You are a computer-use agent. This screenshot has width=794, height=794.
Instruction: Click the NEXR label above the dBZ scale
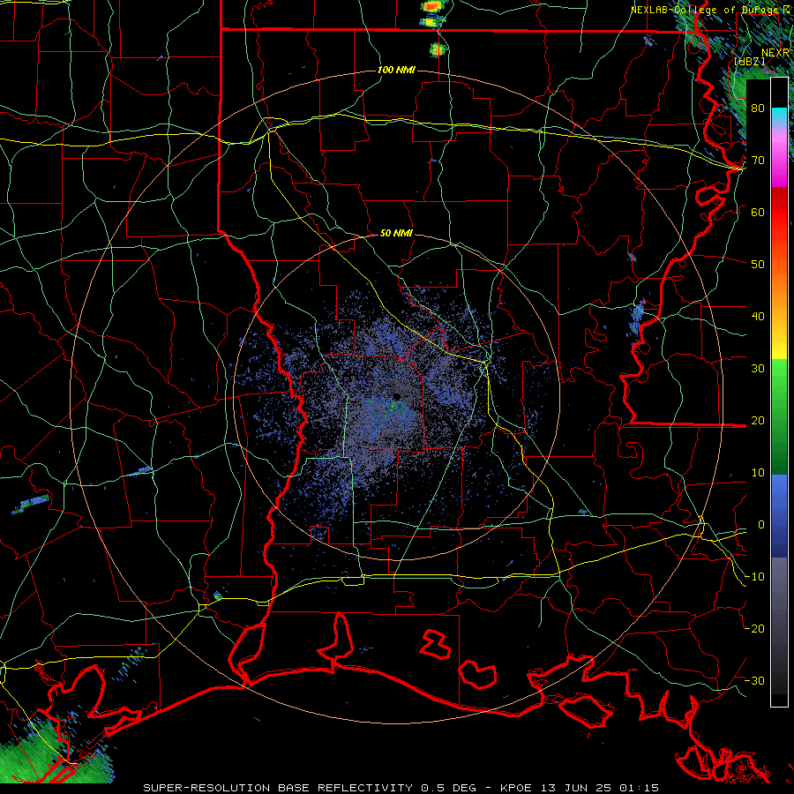point(775,53)
